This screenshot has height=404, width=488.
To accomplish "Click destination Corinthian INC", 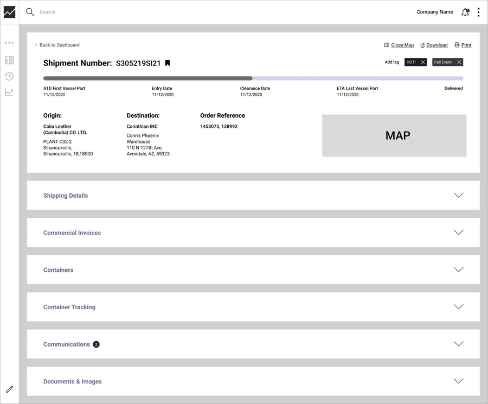I will 142,127.
